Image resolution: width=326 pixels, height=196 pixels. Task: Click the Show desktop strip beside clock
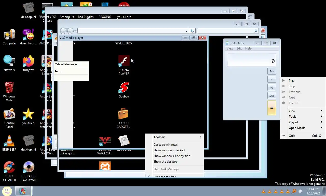pyautogui.click(x=324, y=191)
